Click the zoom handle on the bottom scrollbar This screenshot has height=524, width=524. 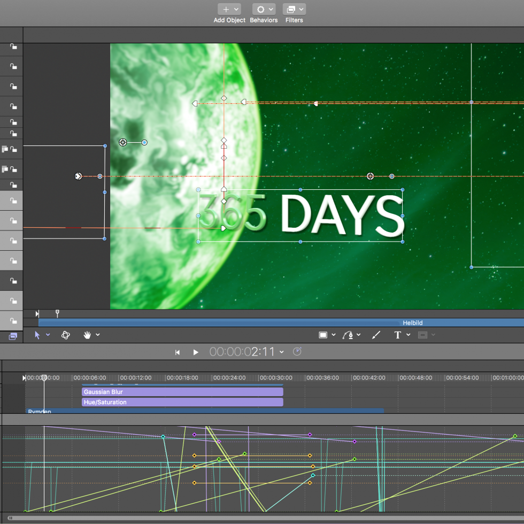[x=10, y=518]
